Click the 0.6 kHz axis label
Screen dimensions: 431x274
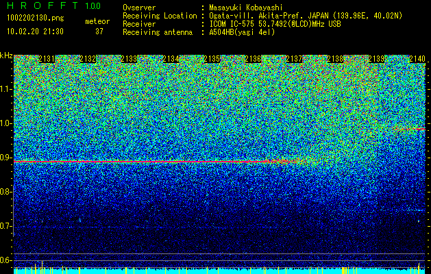pos(6,260)
